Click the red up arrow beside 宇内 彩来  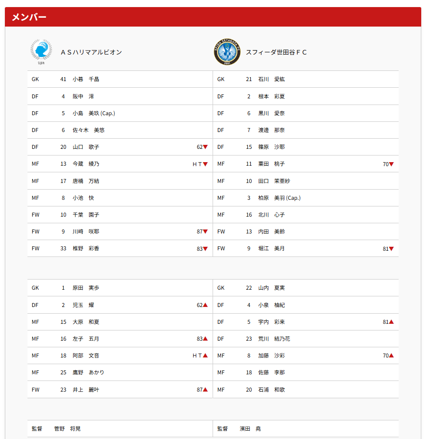(391, 322)
